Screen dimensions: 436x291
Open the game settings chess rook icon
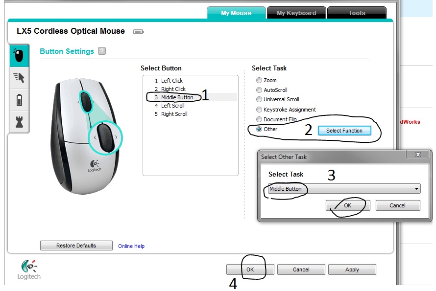pos(19,122)
